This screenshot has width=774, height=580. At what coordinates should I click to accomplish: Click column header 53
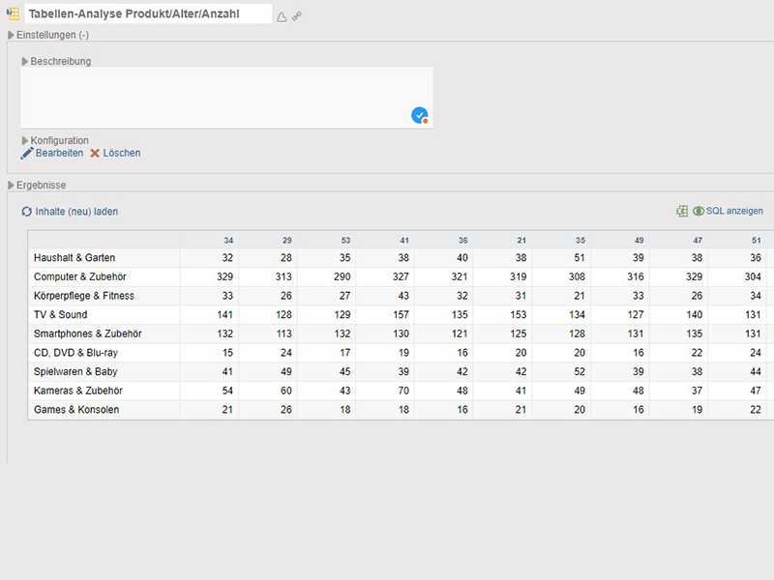pos(345,240)
